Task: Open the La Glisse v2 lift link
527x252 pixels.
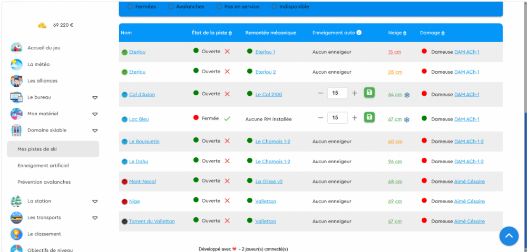Action: point(269,181)
